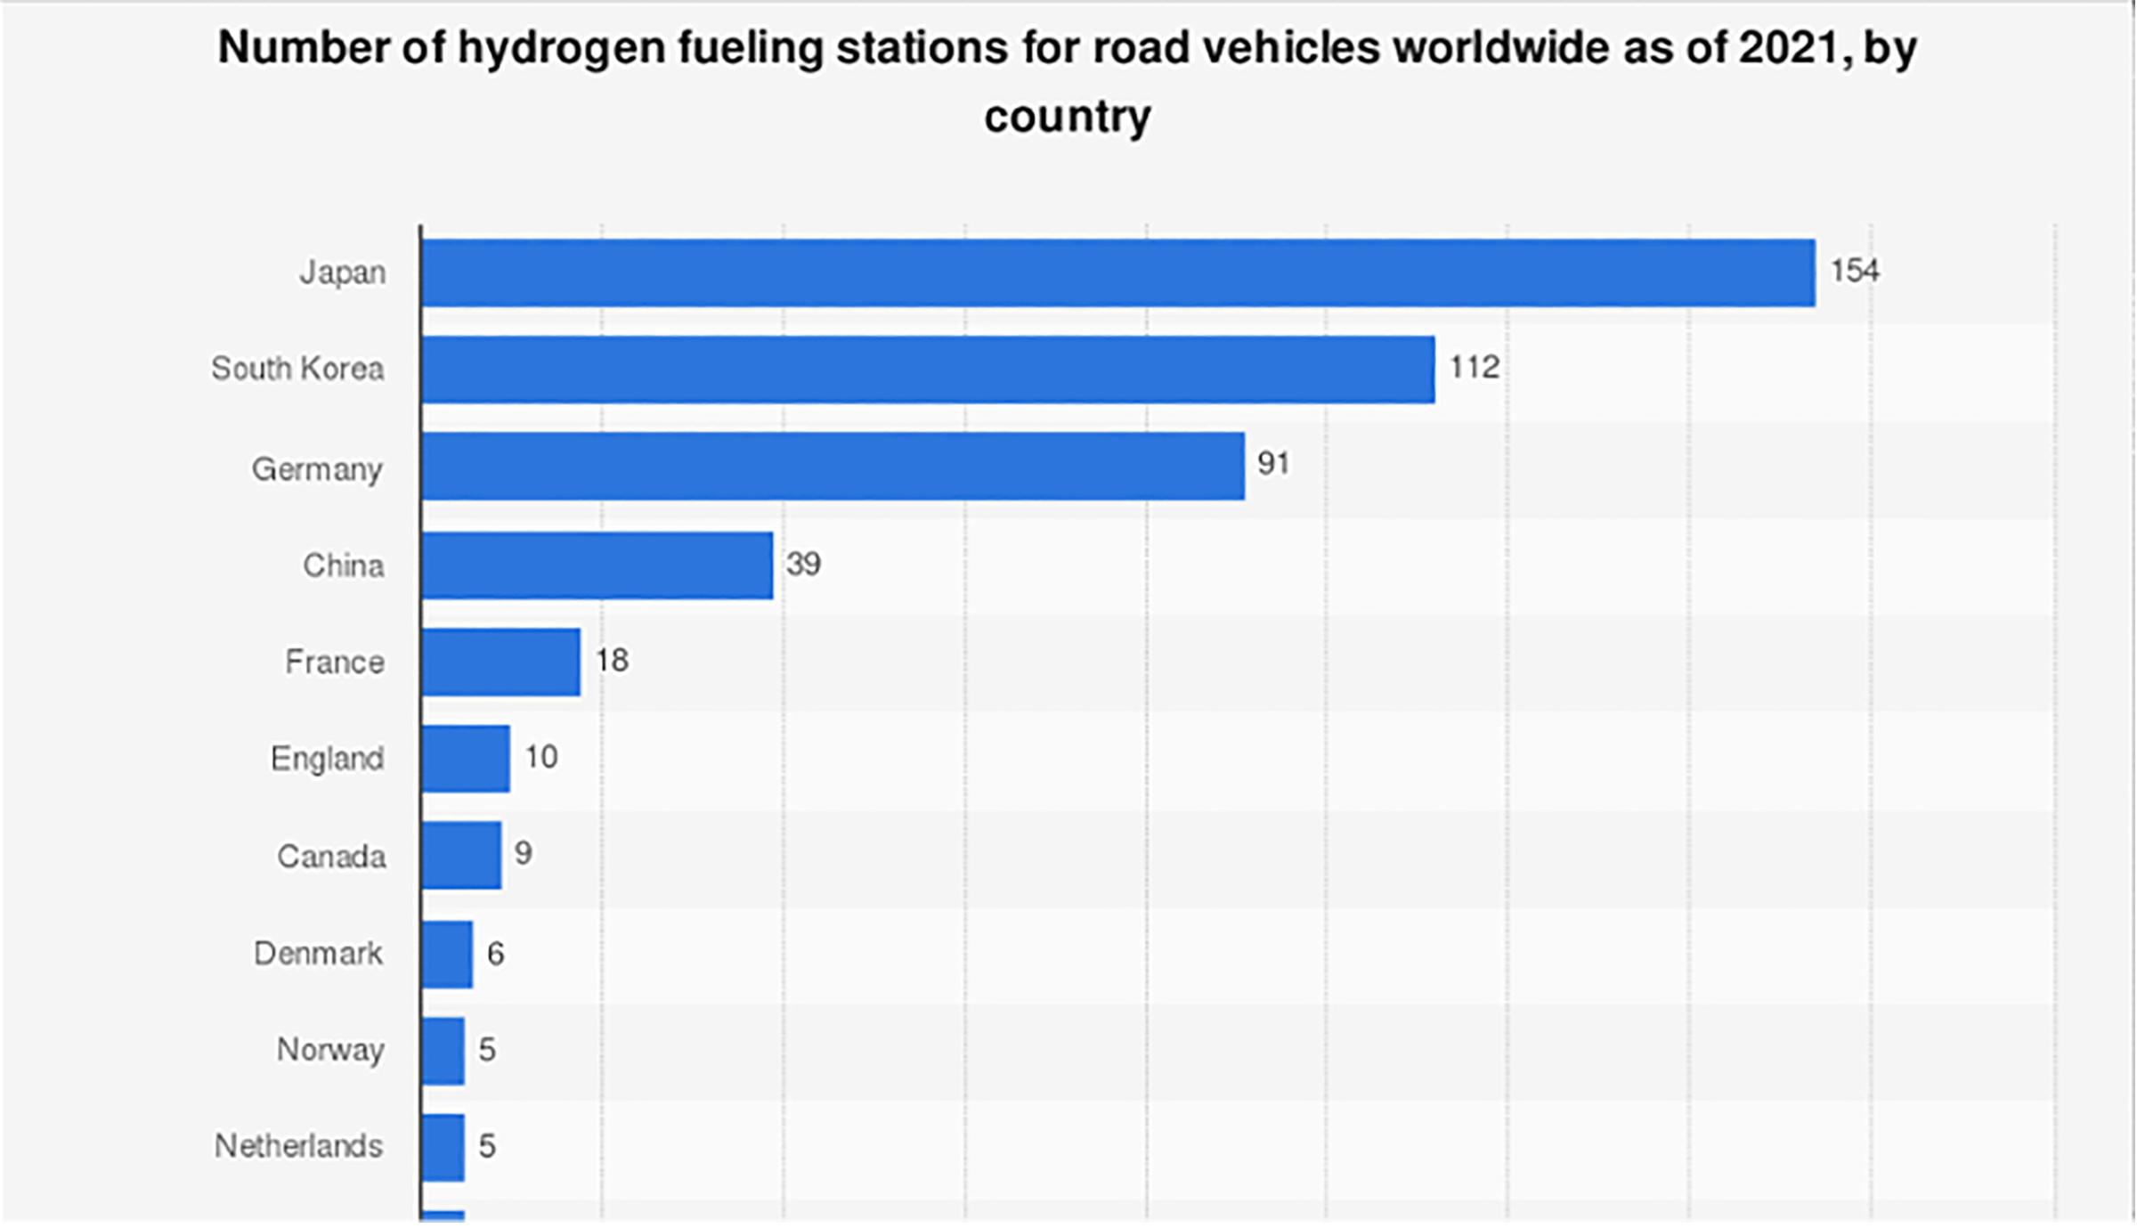Click the Denmark country label

pos(318,954)
